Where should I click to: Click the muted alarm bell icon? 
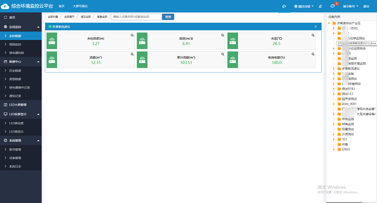point(320,6)
